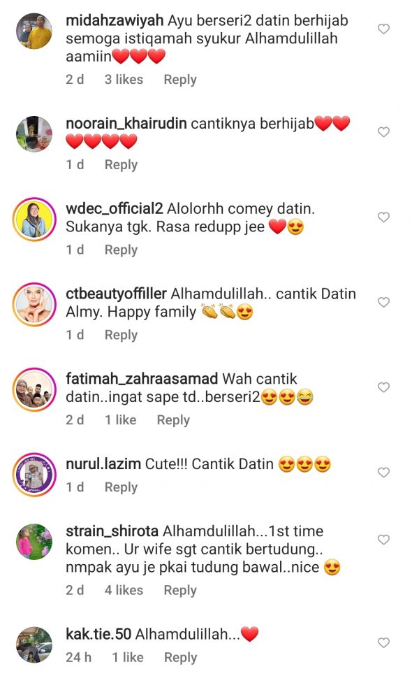Reply to noorain_khairudin's comment

(x=121, y=165)
